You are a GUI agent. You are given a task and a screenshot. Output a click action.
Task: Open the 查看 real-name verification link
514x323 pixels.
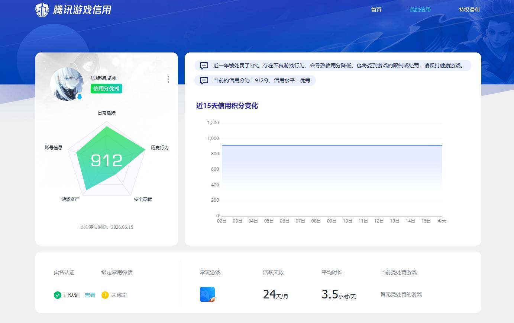[x=90, y=295]
